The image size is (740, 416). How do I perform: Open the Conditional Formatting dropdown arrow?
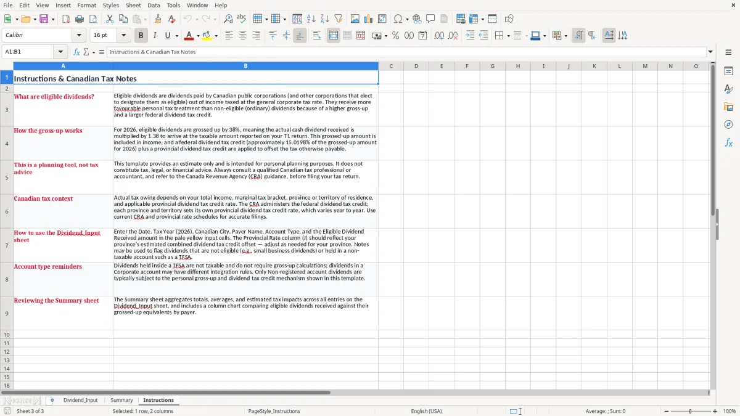pyautogui.click(x=565, y=36)
